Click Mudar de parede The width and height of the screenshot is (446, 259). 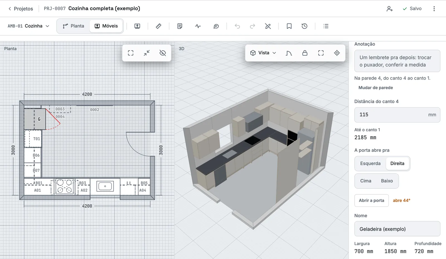coord(375,88)
